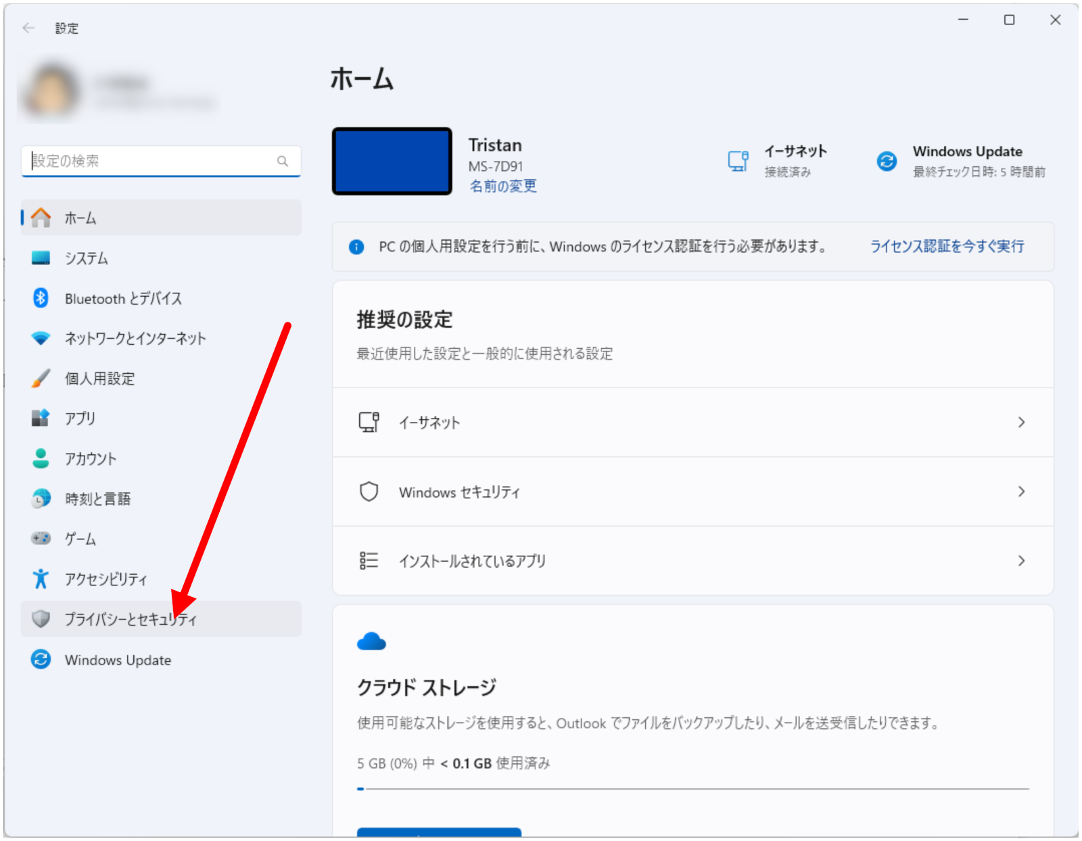1082x841 pixels.
Task: Click the Windows Update sync icon in header
Action: pos(887,161)
